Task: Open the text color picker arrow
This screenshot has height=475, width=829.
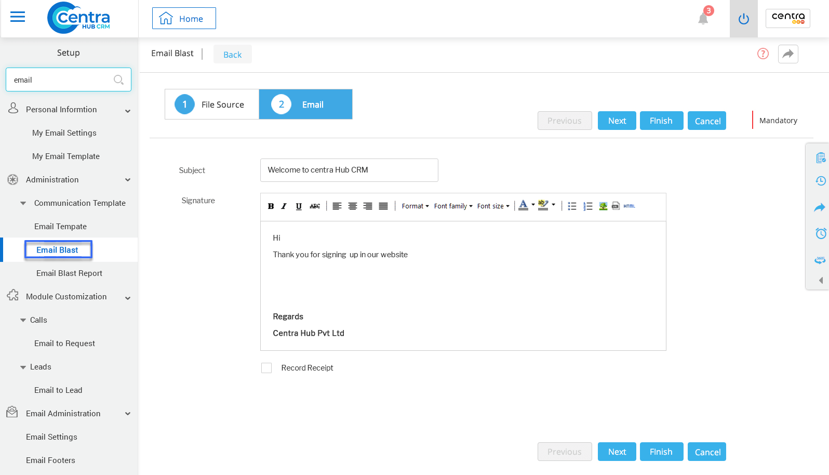Action: tap(533, 205)
